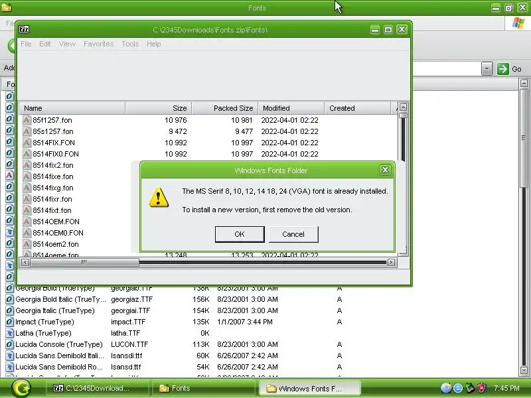Select the 8514fixt.fon file icon
This screenshot has width=531, height=398.
click(x=27, y=210)
